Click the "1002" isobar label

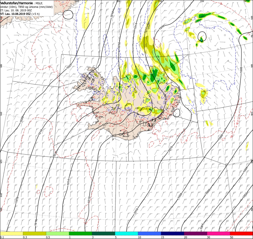245,195
